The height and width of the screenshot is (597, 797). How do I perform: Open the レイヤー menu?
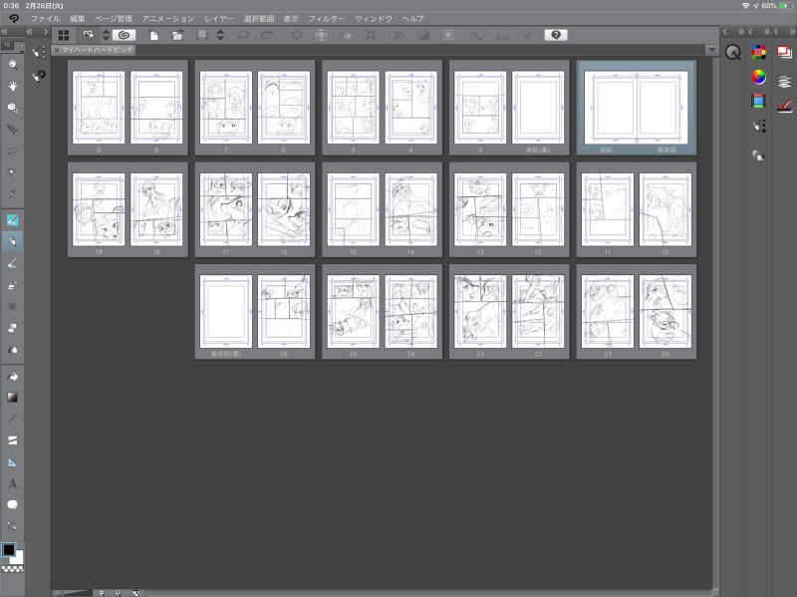point(219,19)
